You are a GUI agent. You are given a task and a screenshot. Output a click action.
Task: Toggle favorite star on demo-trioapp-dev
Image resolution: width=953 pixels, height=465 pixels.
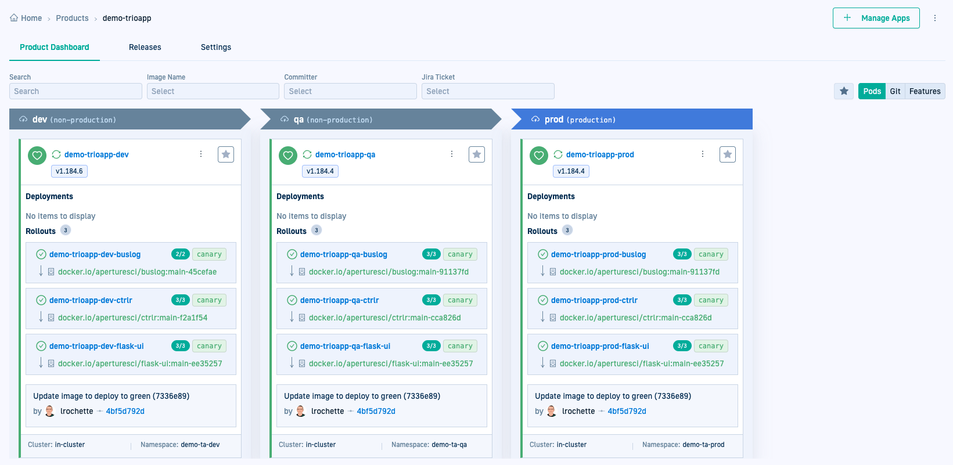226,154
